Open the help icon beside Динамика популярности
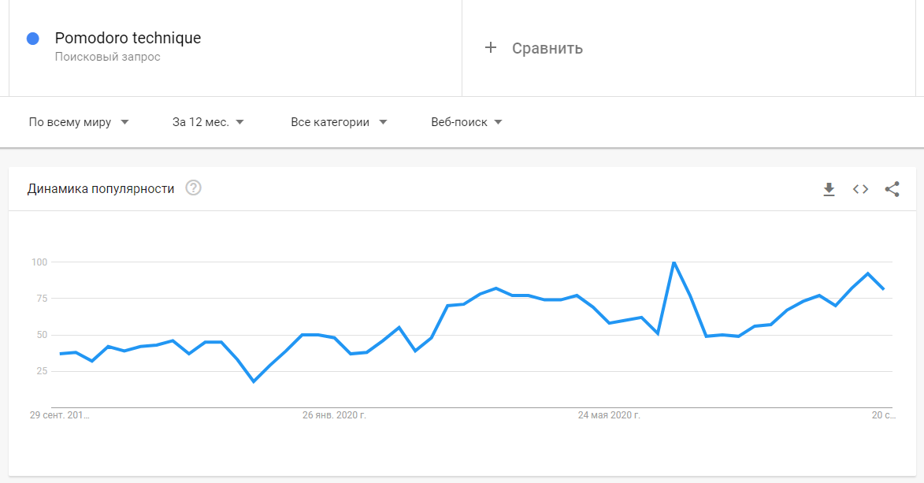 pyautogui.click(x=193, y=188)
